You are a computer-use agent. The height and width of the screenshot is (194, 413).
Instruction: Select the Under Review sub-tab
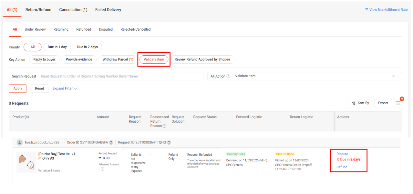tap(35, 29)
